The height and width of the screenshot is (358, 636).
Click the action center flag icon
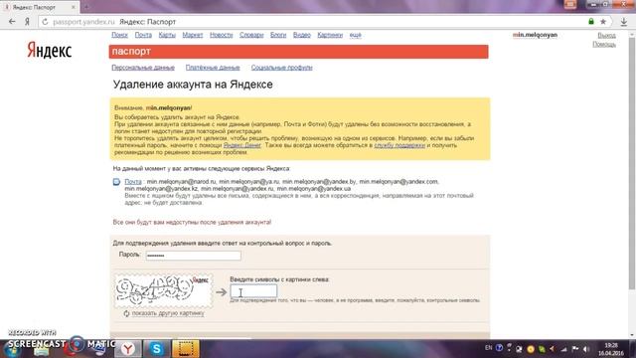click(x=575, y=349)
